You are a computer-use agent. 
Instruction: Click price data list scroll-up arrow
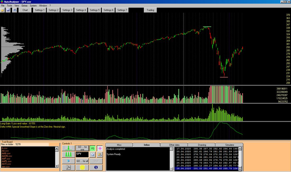(240, 149)
